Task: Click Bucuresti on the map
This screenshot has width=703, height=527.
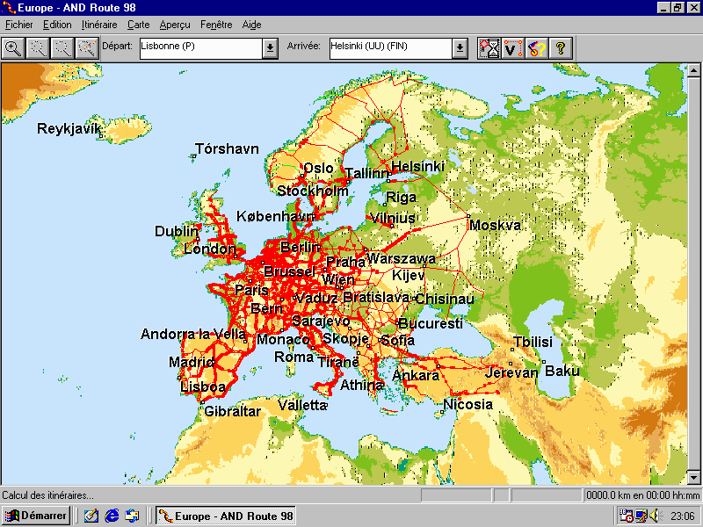Action: (x=431, y=323)
